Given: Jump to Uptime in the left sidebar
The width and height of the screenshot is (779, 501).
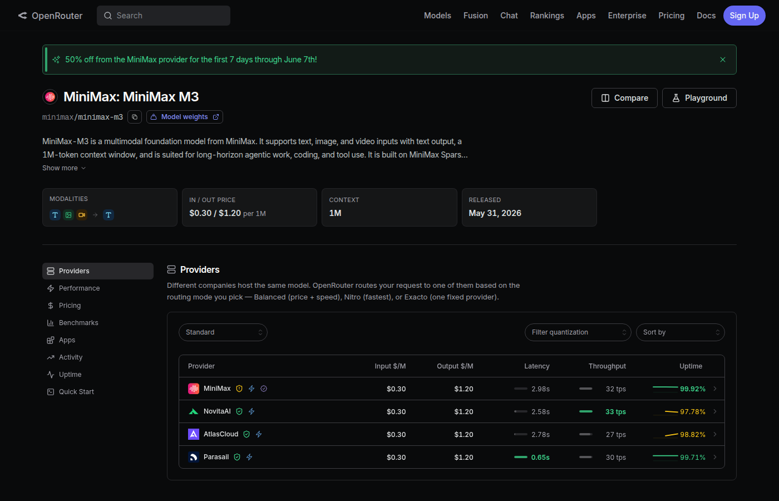Looking at the screenshot, I should coord(98,375).
